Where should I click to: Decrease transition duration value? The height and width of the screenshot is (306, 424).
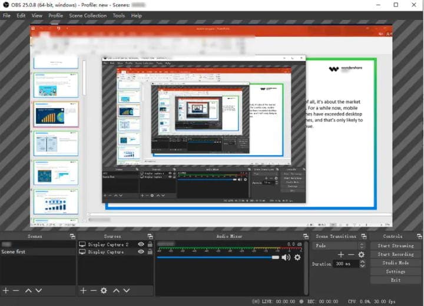point(362,266)
